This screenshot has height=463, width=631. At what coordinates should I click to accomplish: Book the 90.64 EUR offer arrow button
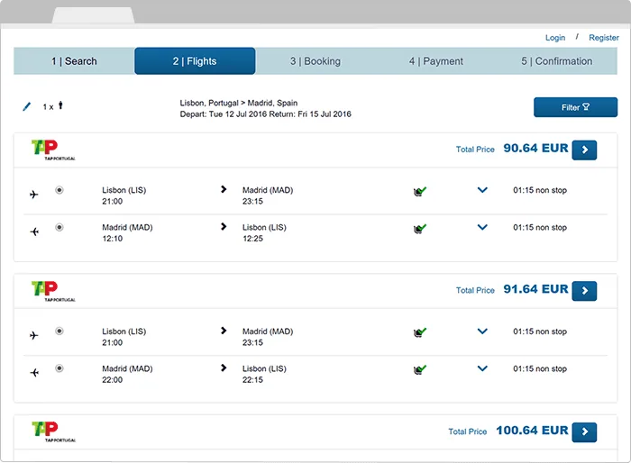click(584, 150)
